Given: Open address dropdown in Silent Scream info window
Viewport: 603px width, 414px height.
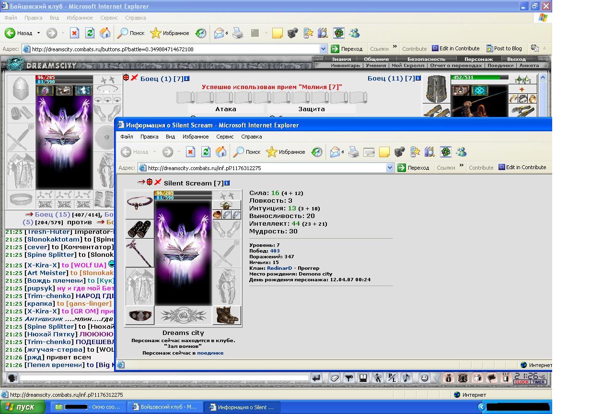Looking at the screenshot, I should [x=390, y=168].
